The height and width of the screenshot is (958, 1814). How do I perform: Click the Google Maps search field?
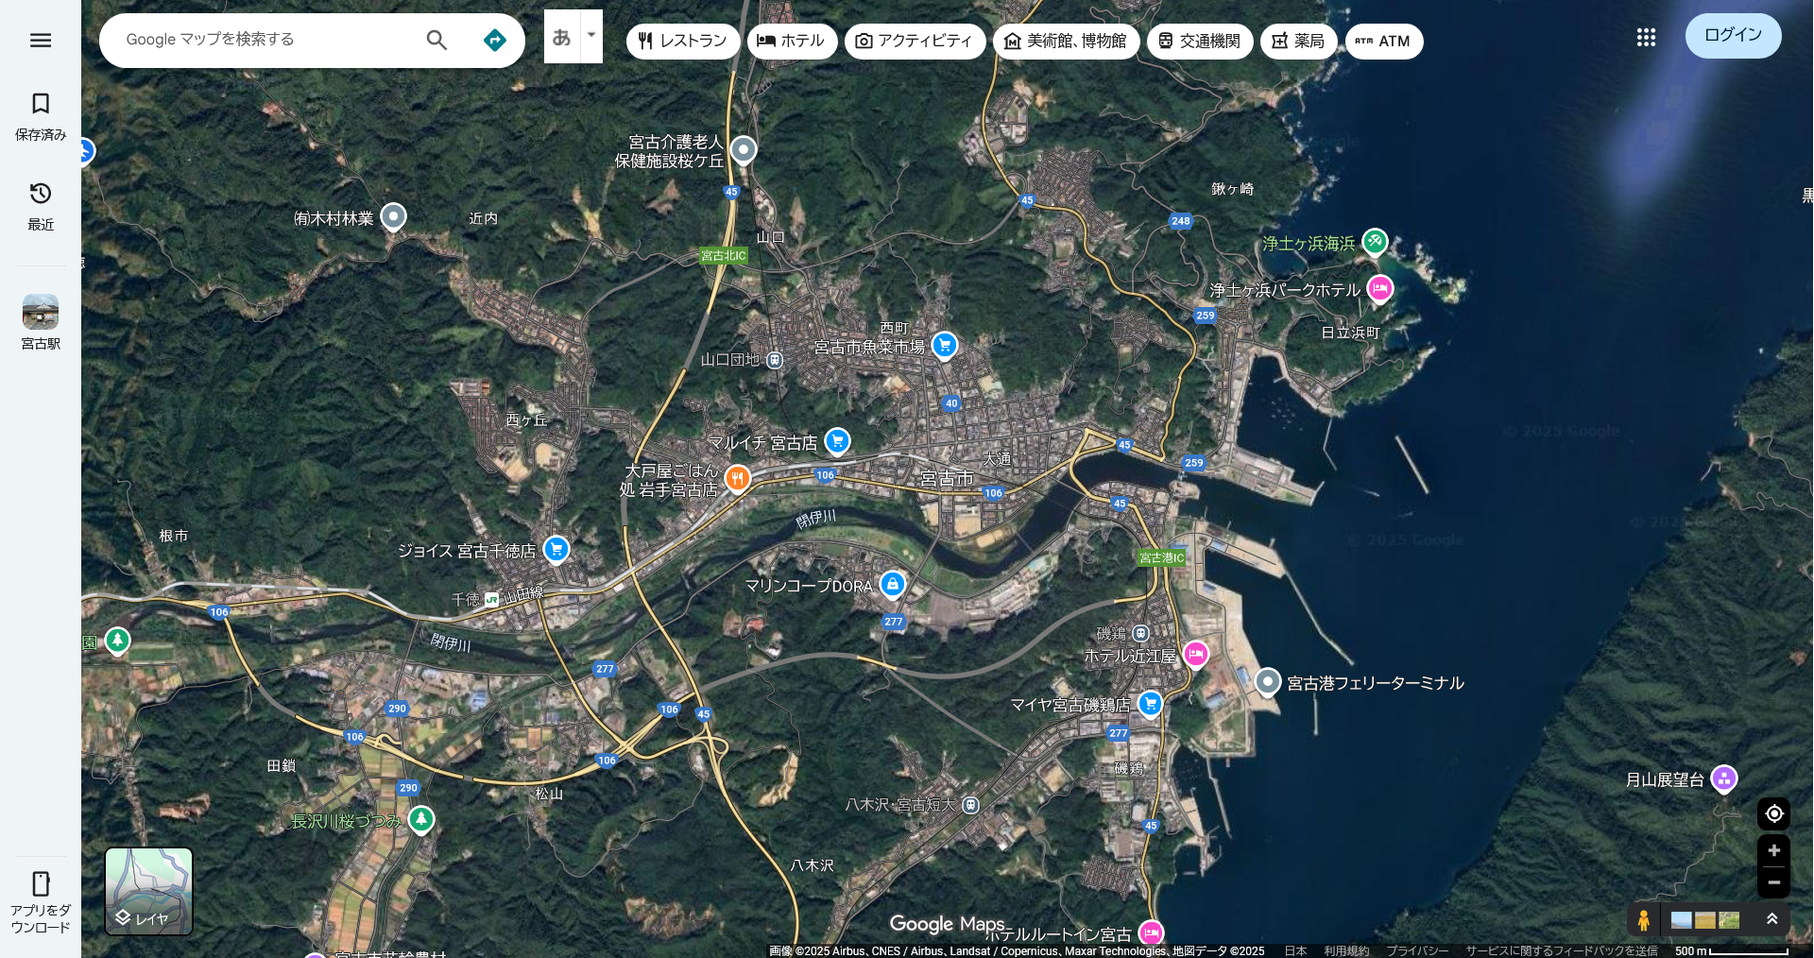coord(265,40)
